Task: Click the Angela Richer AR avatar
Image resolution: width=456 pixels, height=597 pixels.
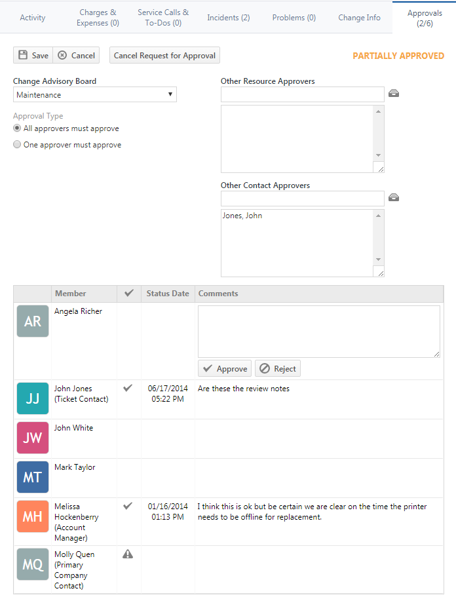Action: click(33, 321)
